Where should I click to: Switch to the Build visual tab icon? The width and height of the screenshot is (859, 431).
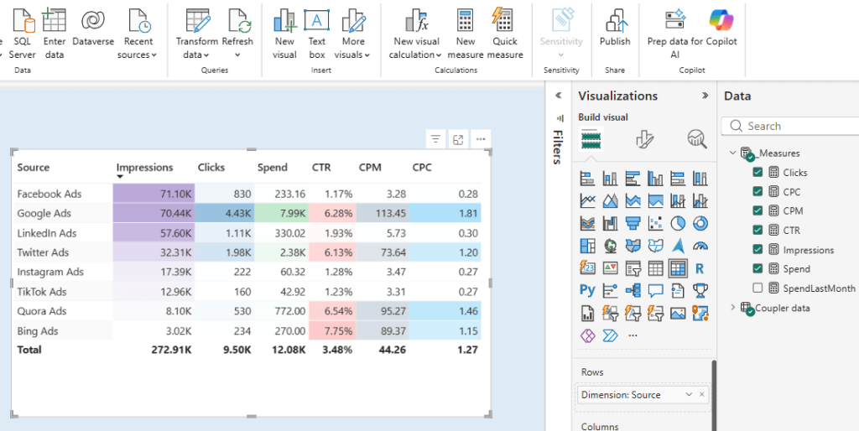click(591, 139)
